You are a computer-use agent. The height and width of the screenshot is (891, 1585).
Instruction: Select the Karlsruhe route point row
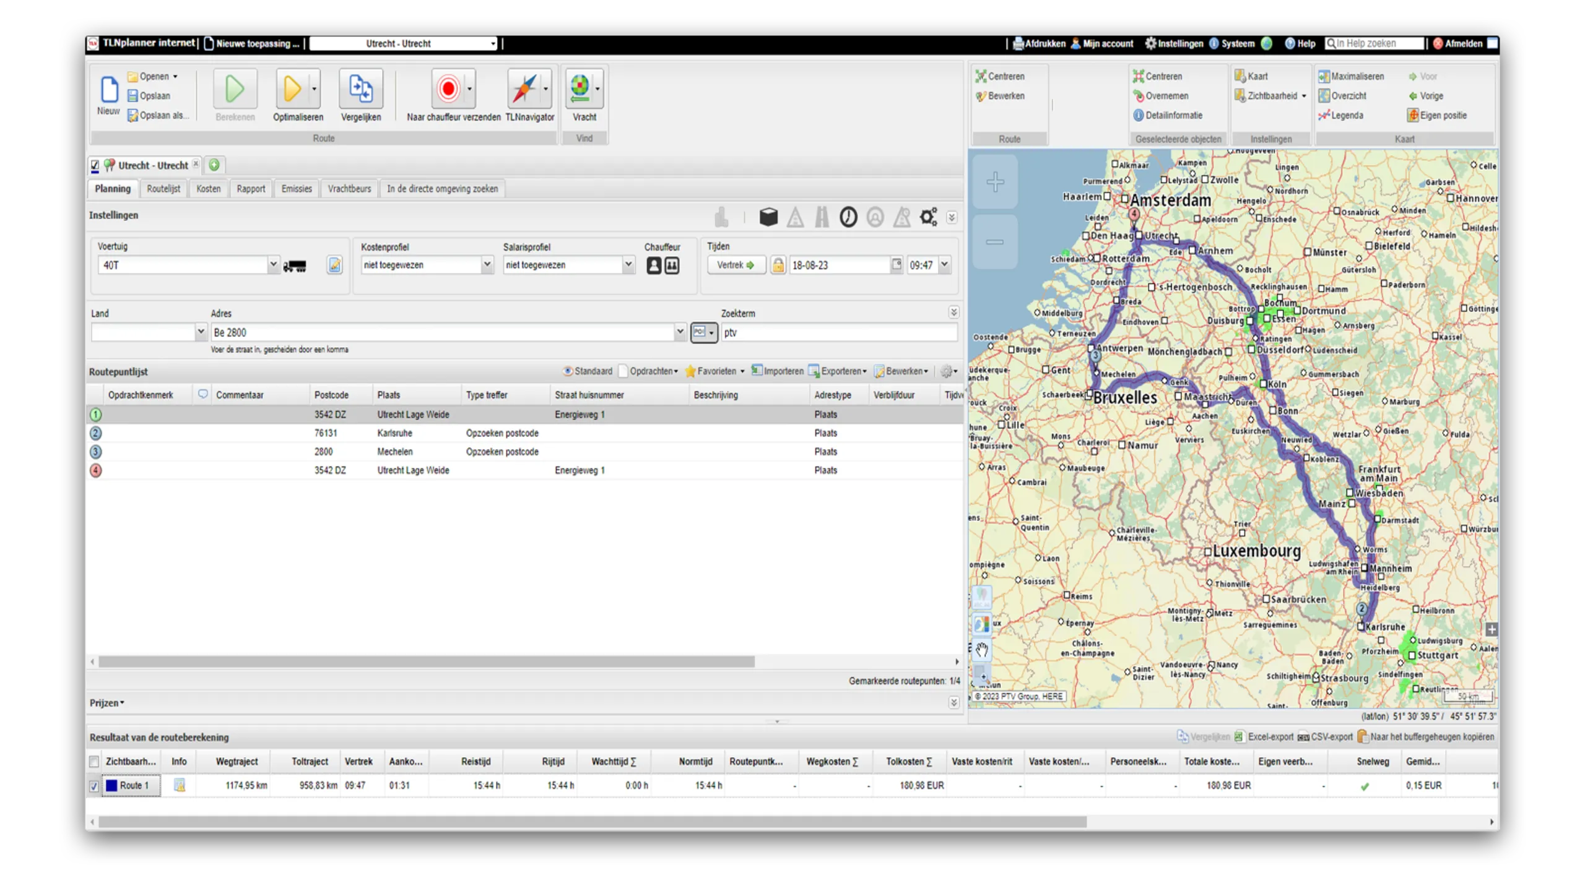click(524, 433)
